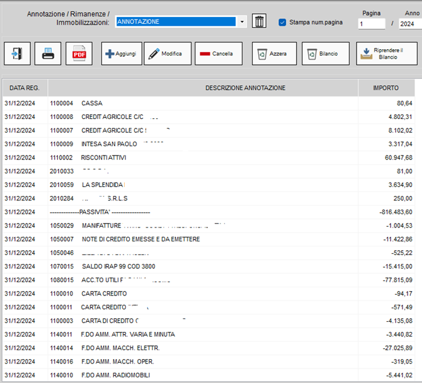Click the exit door icon button
The width and height of the screenshot is (422, 383).
[17, 54]
